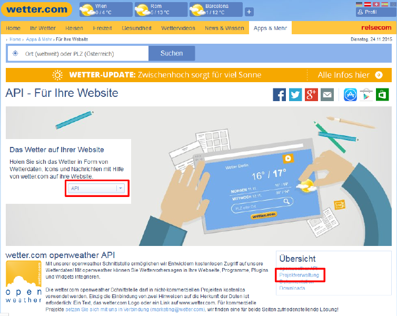Open the Downloads link in Übersicht

[x=292, y=288]
